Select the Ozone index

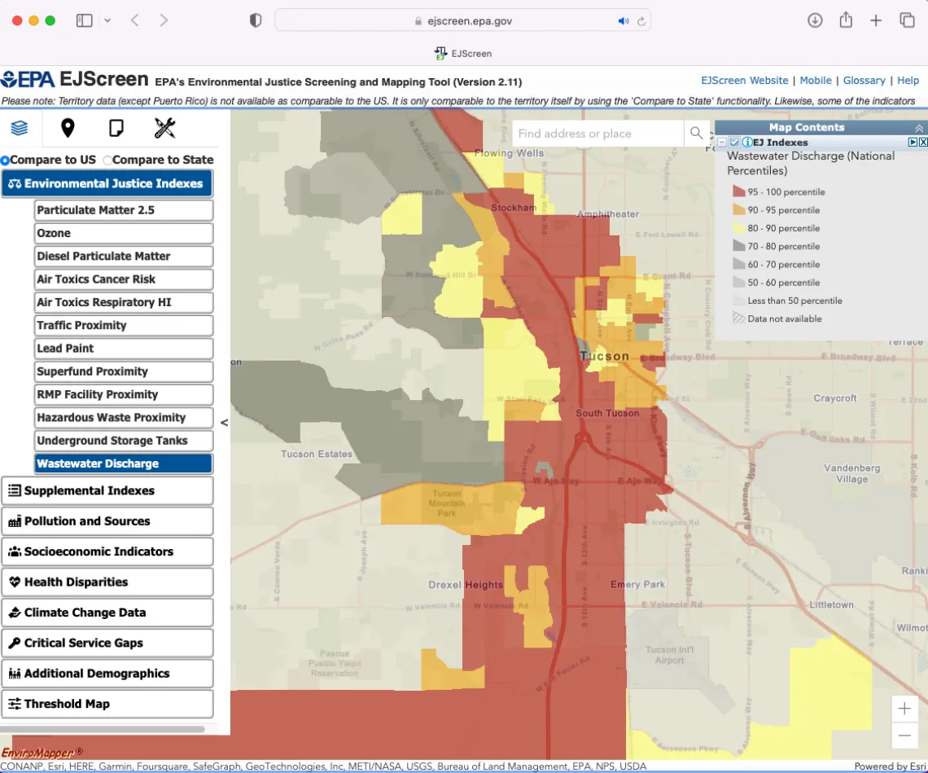tap(124, 234)
